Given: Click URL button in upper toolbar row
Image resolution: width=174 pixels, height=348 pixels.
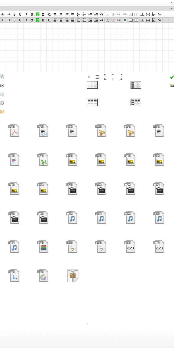Looking at the screenshot, I should click(119, 14).
